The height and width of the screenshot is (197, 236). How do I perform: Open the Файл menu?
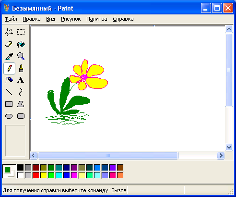[11, 19]
